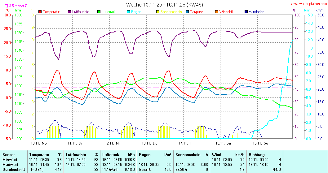328x173 pixels.
Task: Select the yellow Sonnenschein legend swatch
Action: [x=158, y=12]
